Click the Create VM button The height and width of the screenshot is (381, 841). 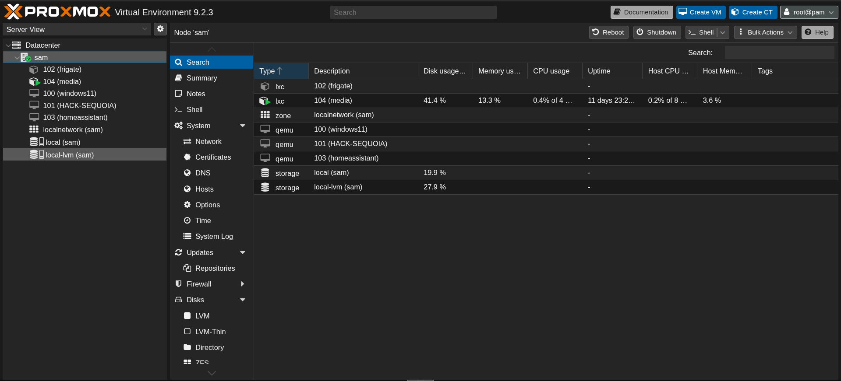tap(700, 12)
